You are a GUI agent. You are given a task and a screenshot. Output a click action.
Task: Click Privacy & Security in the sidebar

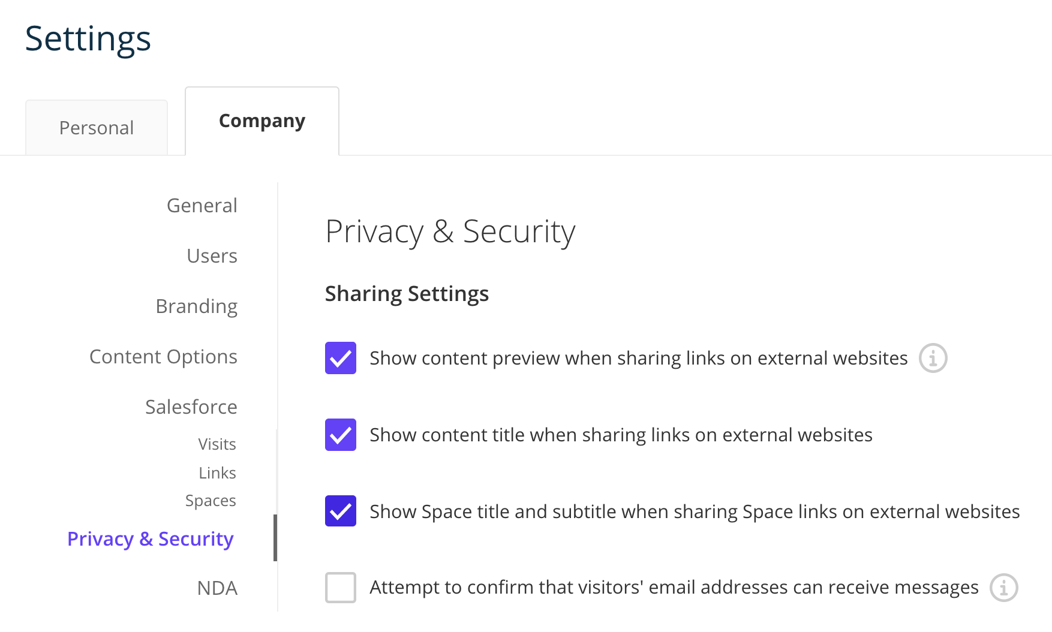[150, 538]
